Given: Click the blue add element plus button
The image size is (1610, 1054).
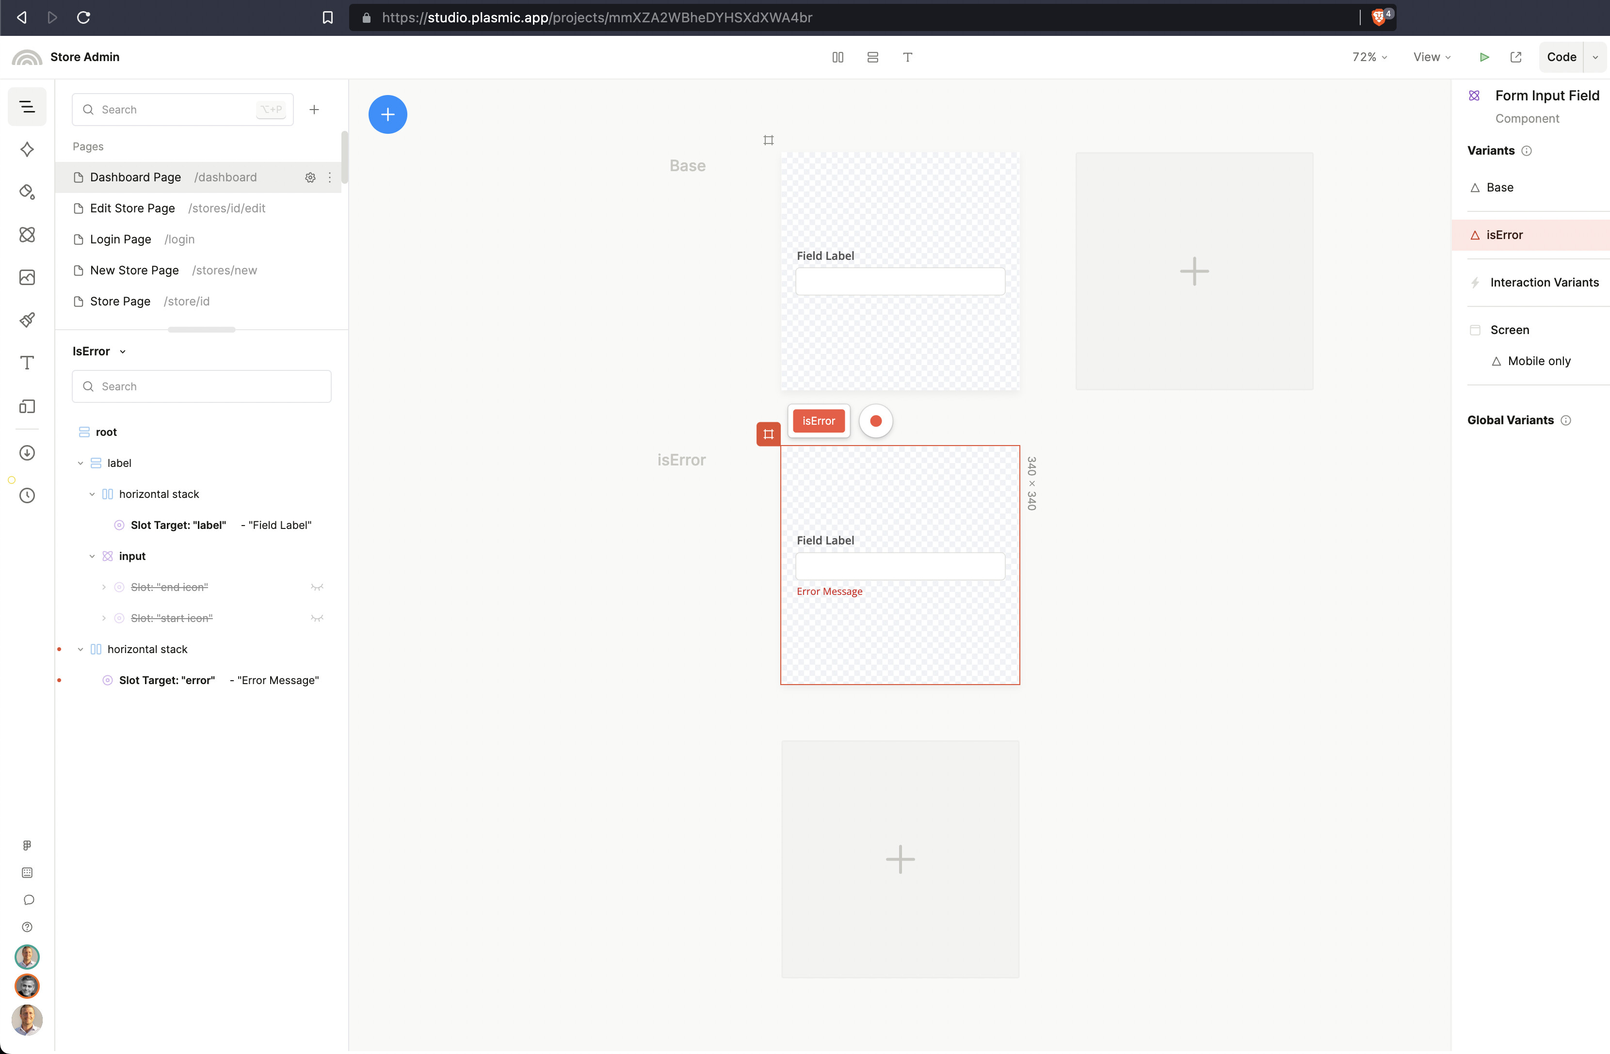Looking at the screenshot, I should [387, 114].
